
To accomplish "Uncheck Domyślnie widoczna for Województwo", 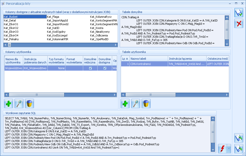I will click(90, 68).
